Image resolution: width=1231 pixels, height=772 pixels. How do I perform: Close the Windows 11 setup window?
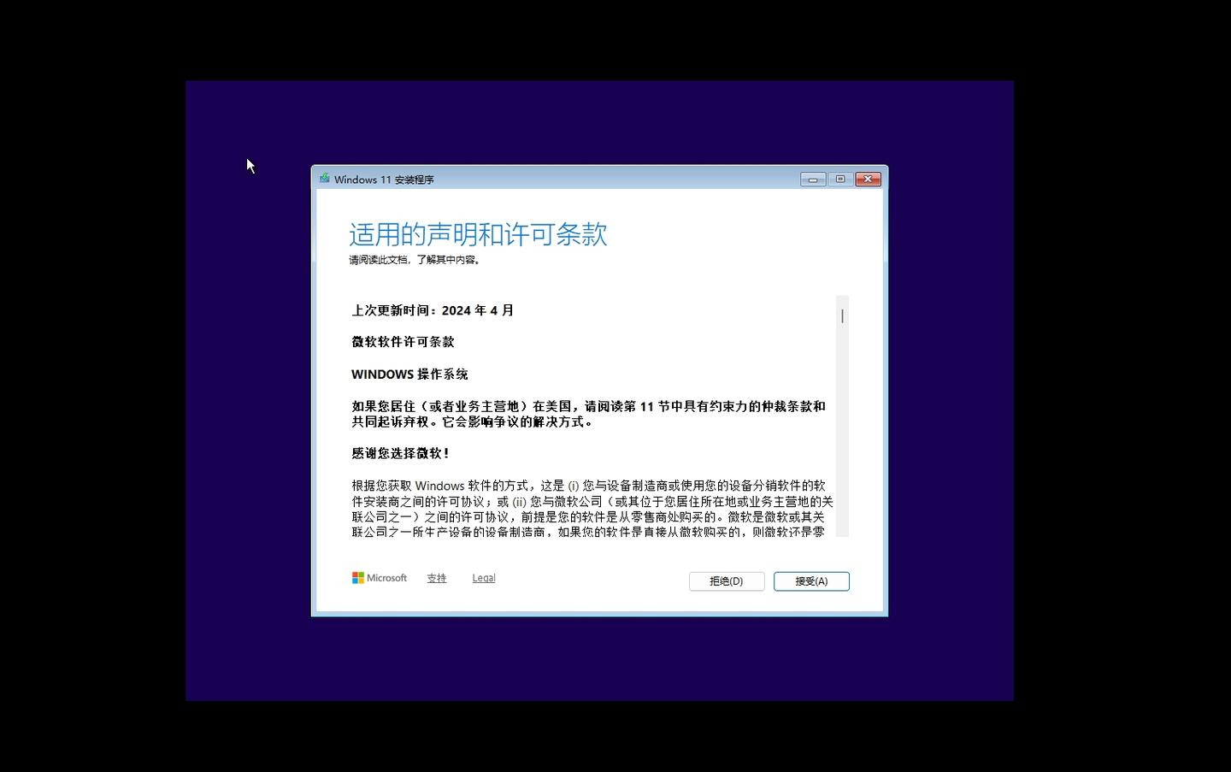coord(869,179)
